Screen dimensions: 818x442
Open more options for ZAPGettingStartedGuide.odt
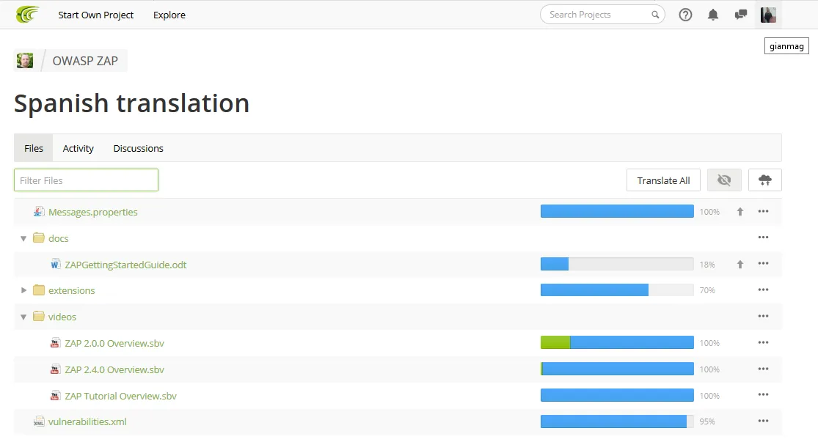pos(763,263)
